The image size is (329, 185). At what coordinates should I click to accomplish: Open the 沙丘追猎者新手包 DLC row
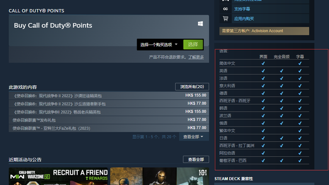pos(109,104)
